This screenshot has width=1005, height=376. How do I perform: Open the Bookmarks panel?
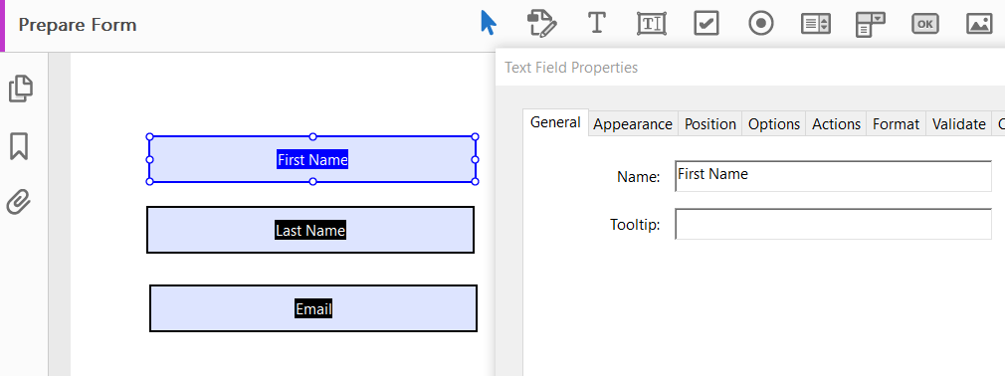tap(19, 146)
